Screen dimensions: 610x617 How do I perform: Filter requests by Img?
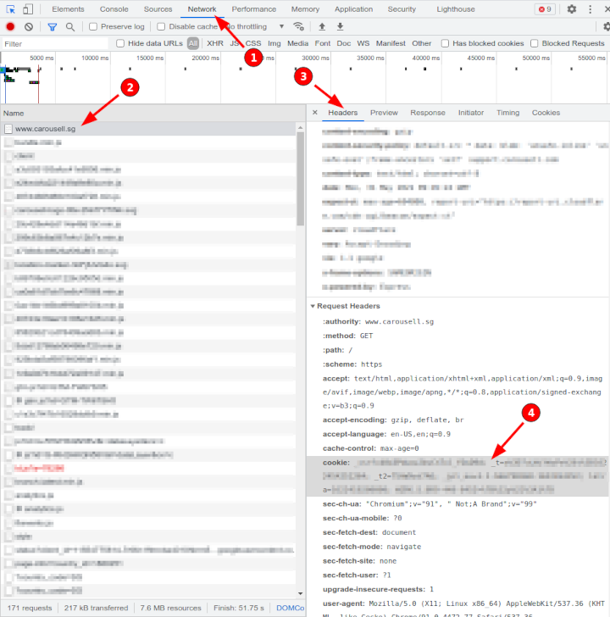pos(274,43)
